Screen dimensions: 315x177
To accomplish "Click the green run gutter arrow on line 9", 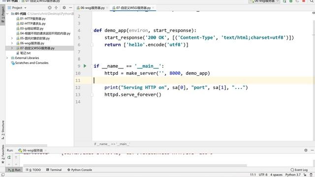I will (x=85, y=66).
